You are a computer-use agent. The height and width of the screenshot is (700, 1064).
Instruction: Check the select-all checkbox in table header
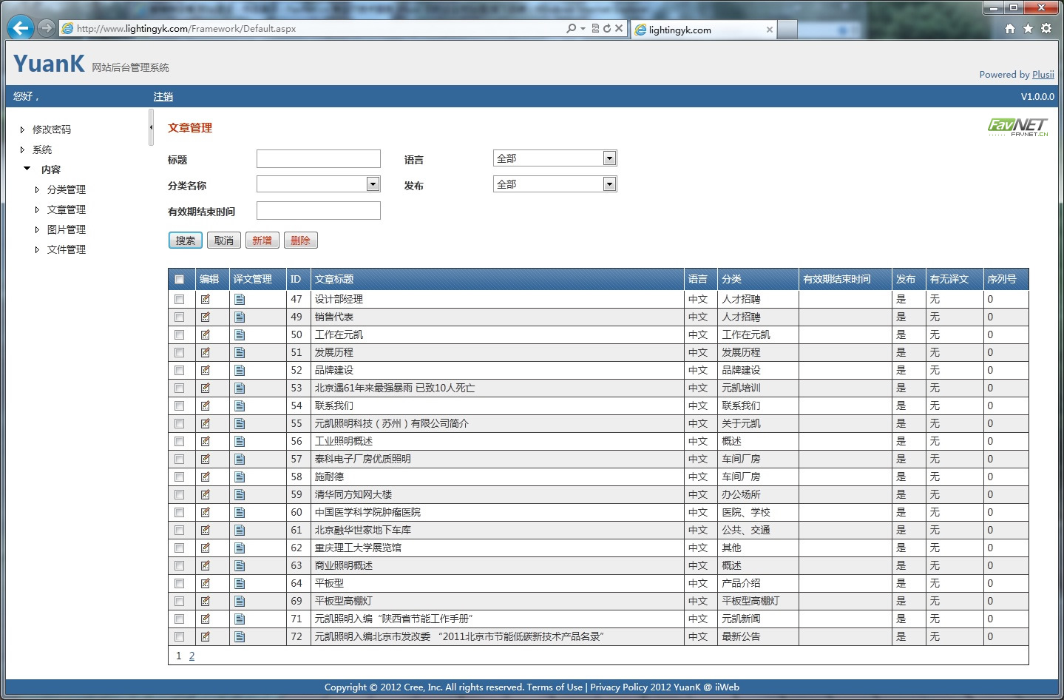click(x=179, y=280)
